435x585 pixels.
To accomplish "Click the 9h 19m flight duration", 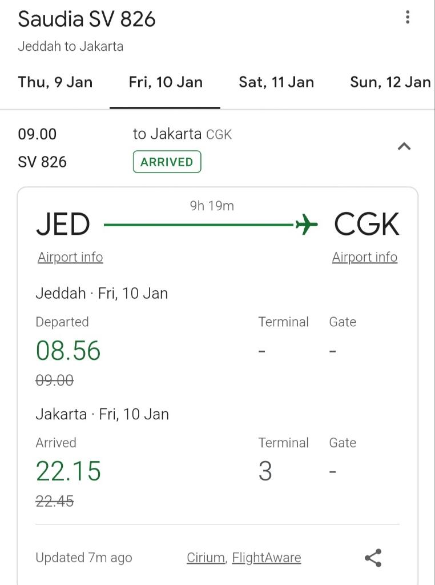I will [x=212, y=206].
